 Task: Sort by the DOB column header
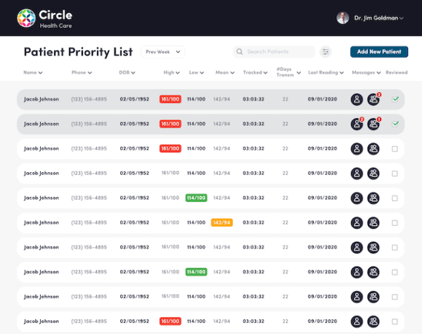point(128,72)
